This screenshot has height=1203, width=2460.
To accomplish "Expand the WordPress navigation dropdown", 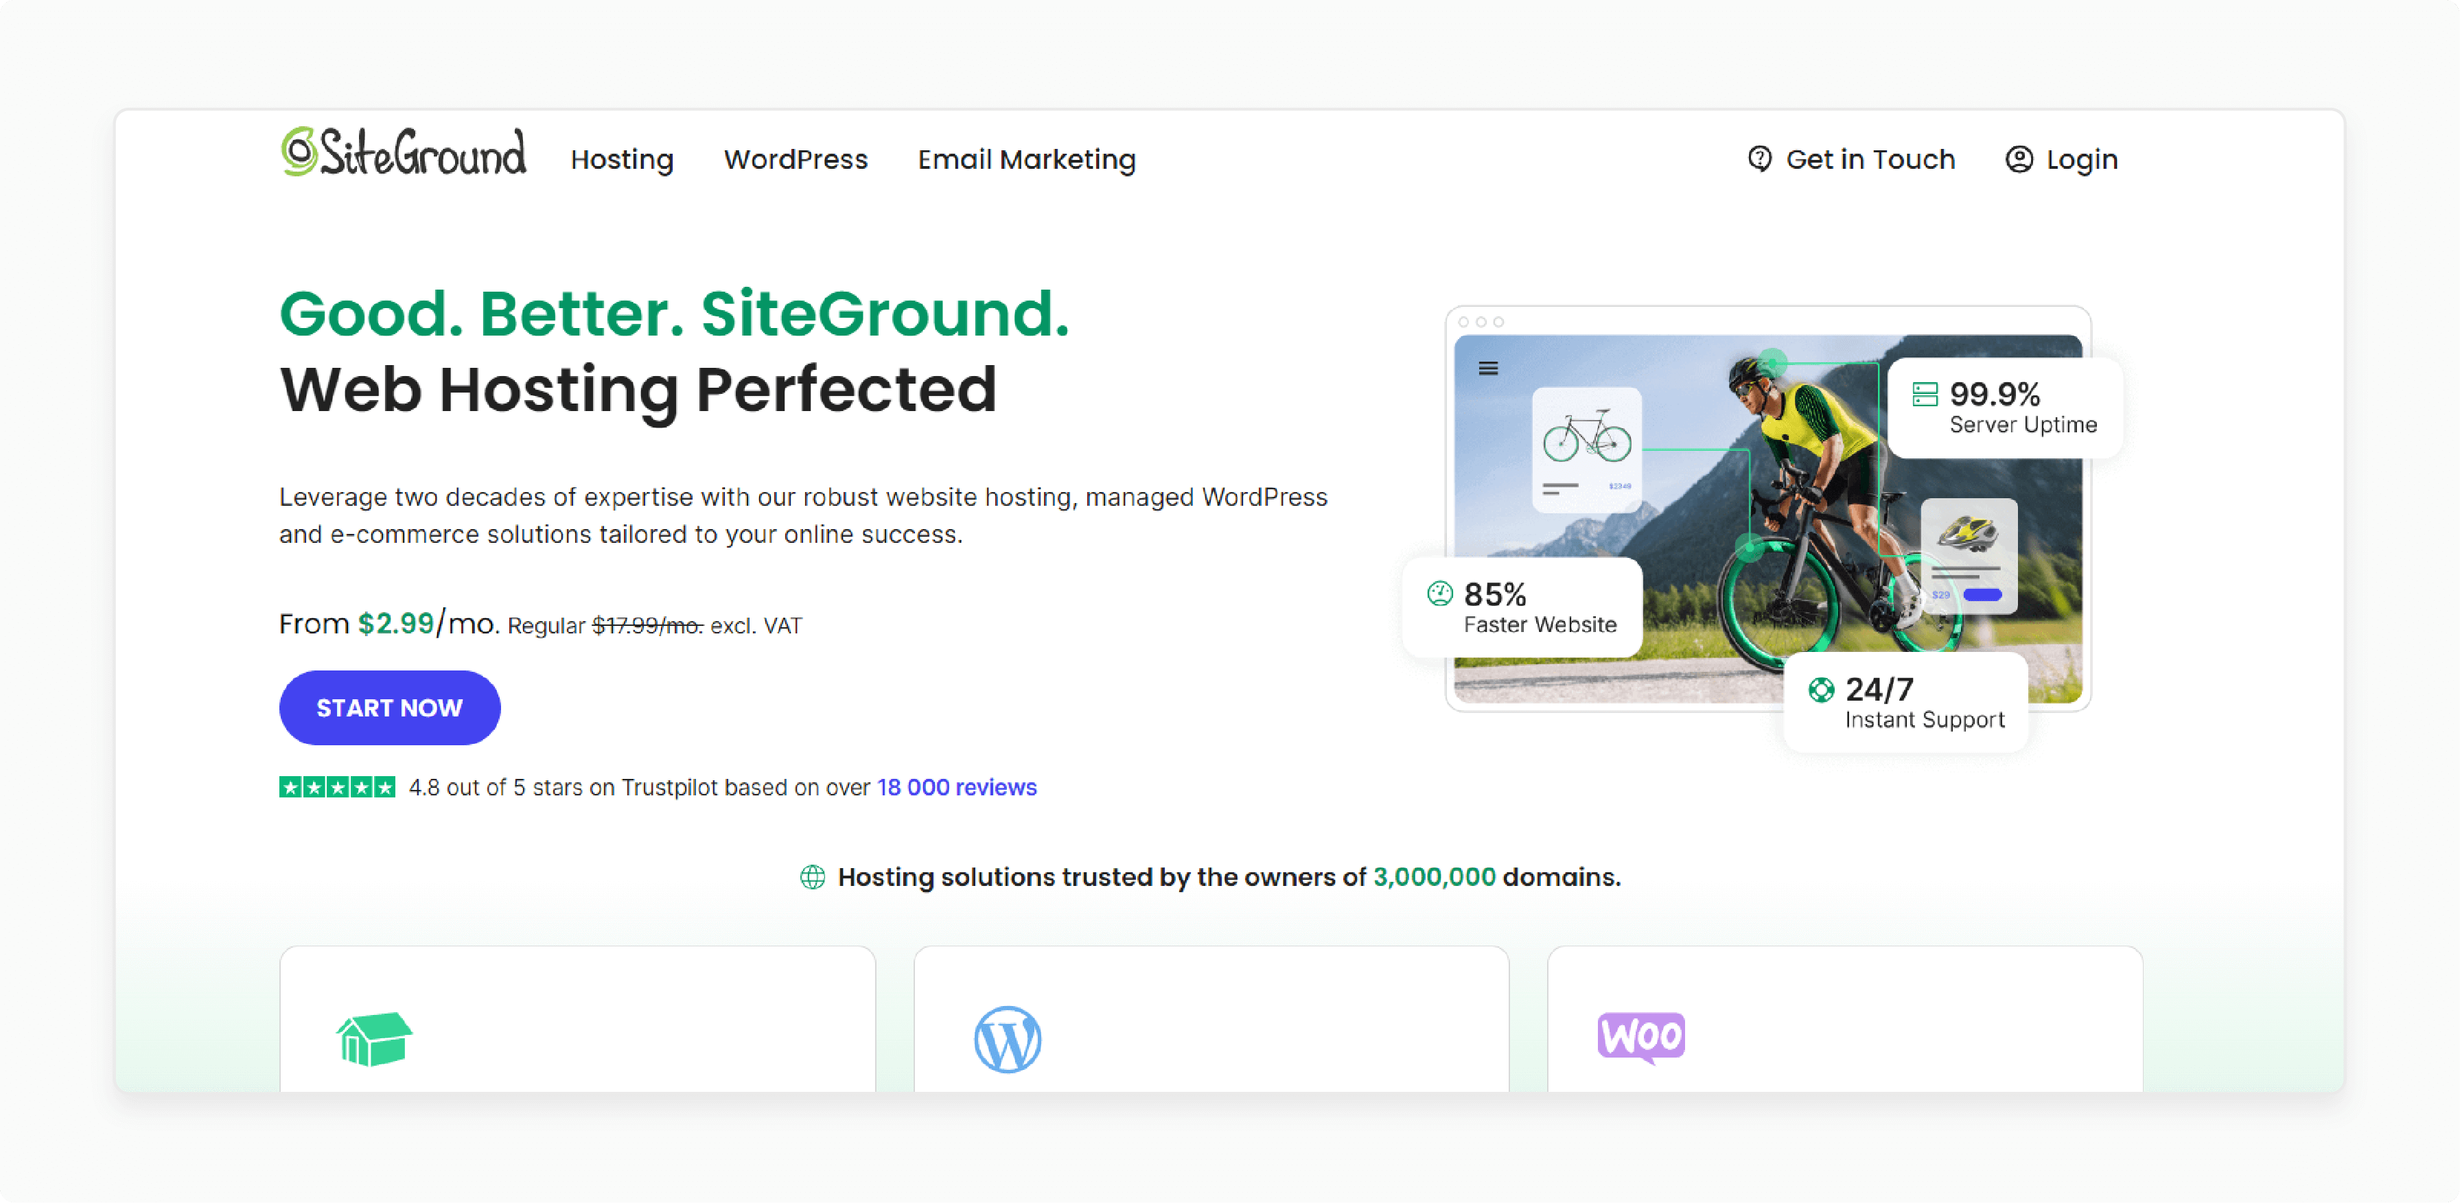I will (796, 159).
